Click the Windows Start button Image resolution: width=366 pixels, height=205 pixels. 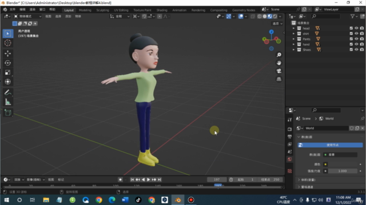click(6, 200)
